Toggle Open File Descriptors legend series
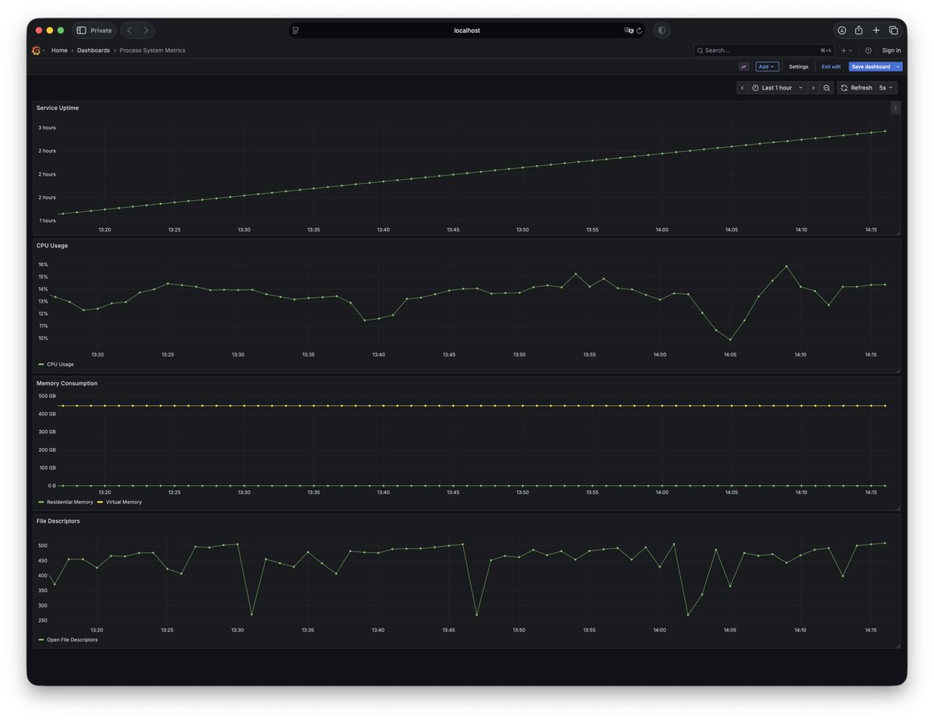Viewport: 934px width, 721px height. (x=72, y=640)
